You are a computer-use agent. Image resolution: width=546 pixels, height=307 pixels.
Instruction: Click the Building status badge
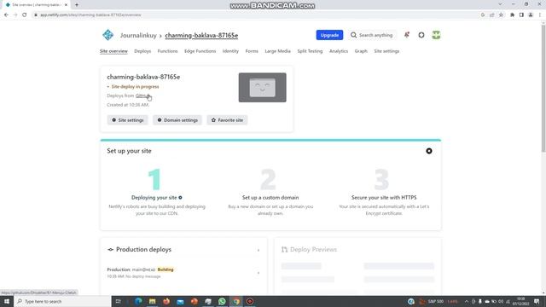pos(166,269)
